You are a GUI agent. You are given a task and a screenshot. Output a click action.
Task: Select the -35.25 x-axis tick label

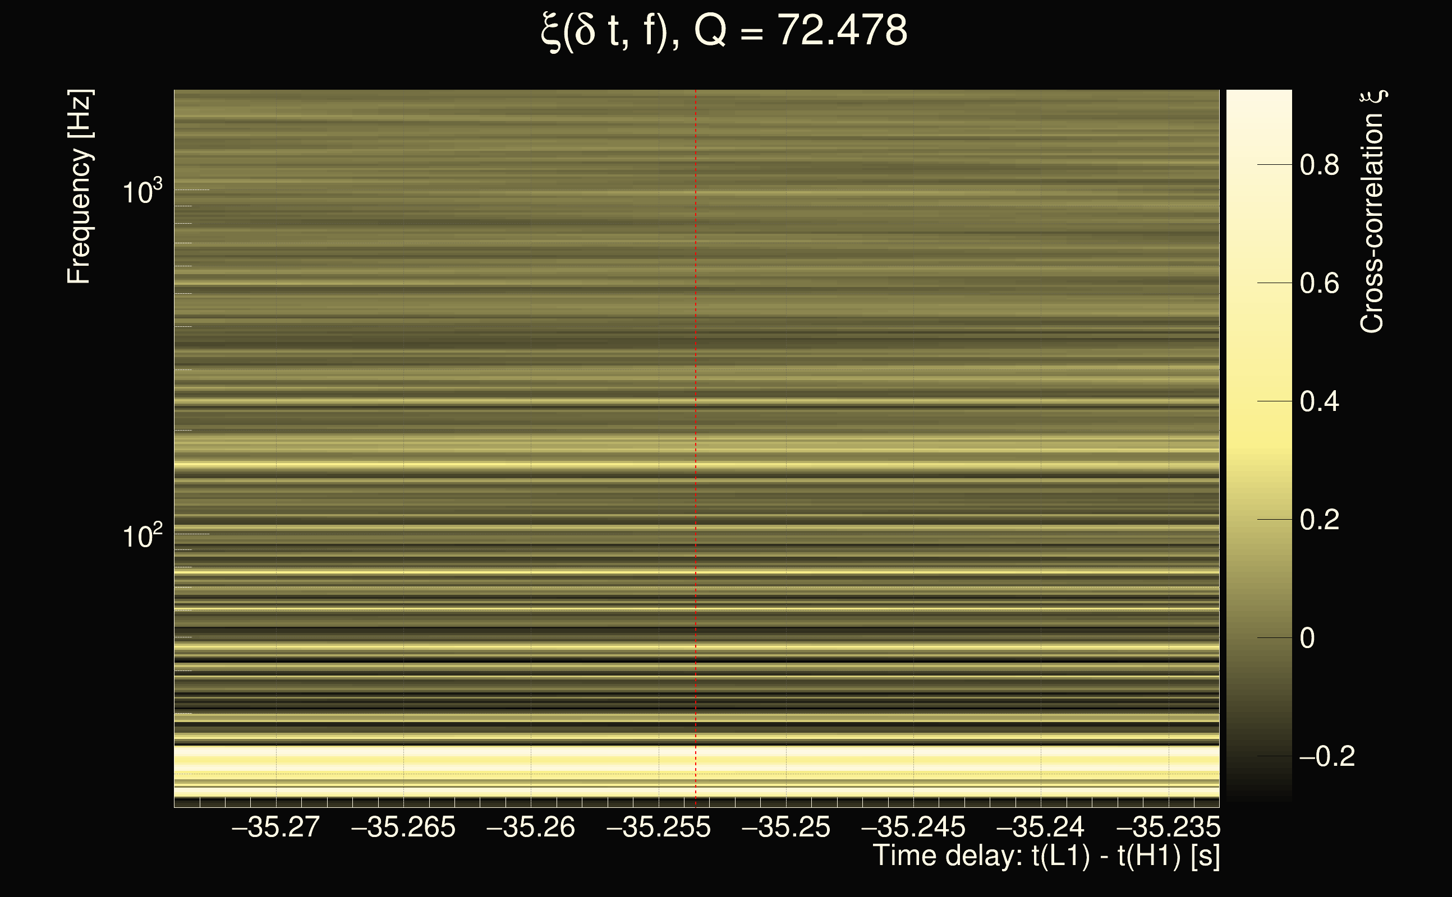tap(786, 827)
